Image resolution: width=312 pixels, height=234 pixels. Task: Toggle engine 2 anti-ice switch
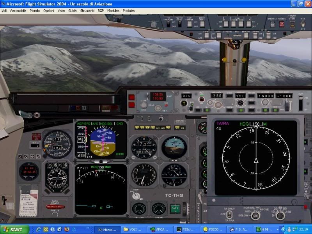click(233, 24)
